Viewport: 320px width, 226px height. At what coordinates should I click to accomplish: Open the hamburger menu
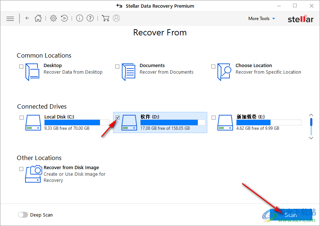tap(10, 19)
